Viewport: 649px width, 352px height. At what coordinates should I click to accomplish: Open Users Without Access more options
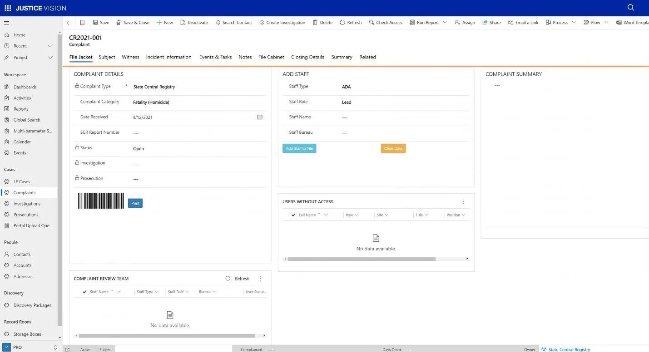click(463, 202)
